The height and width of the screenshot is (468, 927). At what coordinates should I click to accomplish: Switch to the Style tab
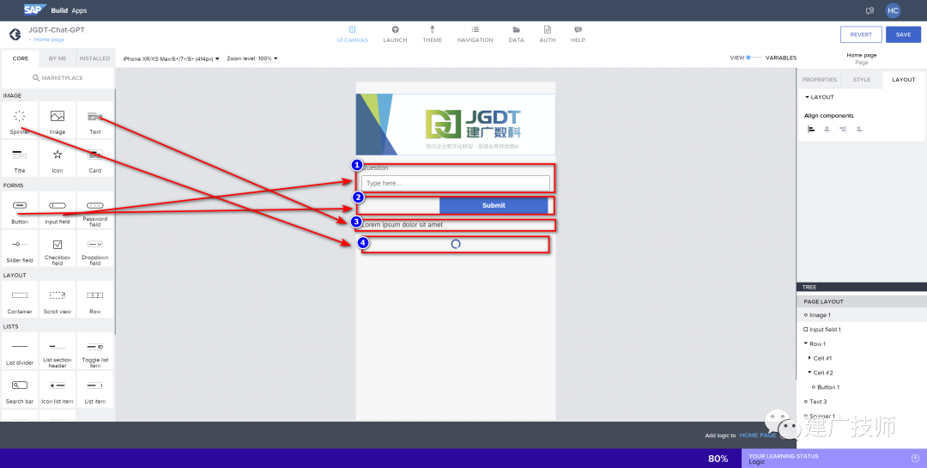tap(862, 80)
